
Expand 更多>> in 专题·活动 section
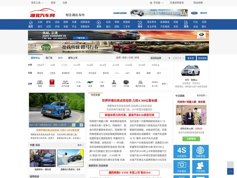pyautogui.click(x=81, y=145)
